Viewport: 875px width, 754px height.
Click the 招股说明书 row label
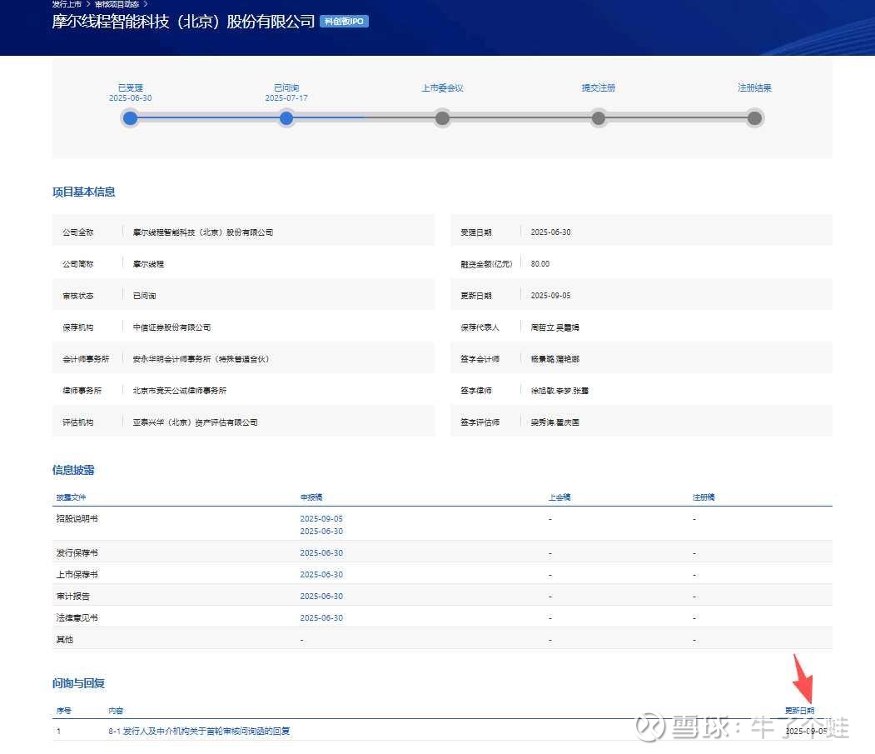(77, 519)
